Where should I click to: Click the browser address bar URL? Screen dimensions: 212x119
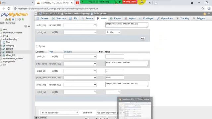[x=58, y=9]
